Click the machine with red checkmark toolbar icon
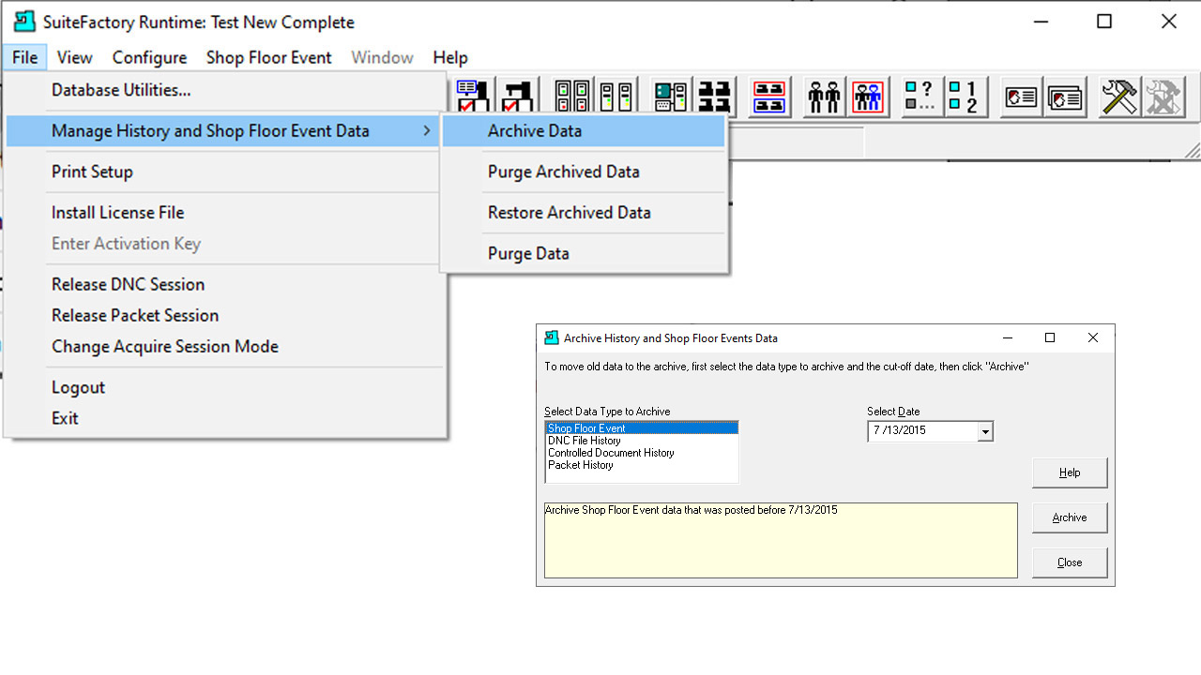 click(517, 97)
